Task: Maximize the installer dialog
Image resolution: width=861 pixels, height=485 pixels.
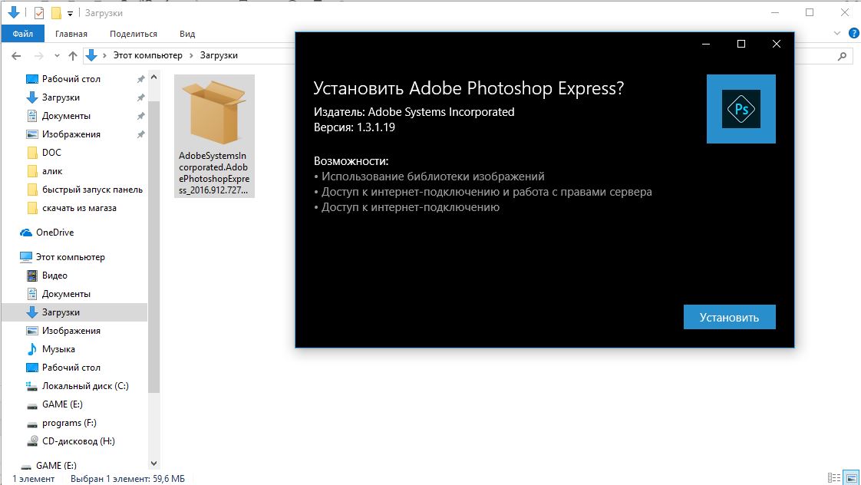Action: click(x=741, y=44)
